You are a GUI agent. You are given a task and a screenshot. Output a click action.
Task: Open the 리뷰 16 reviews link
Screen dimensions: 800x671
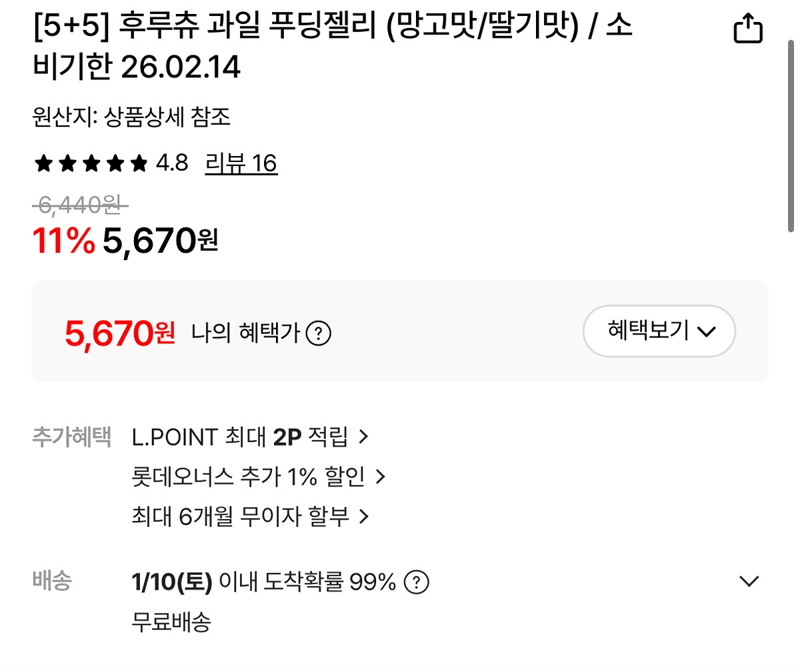[x=241, y=163]
